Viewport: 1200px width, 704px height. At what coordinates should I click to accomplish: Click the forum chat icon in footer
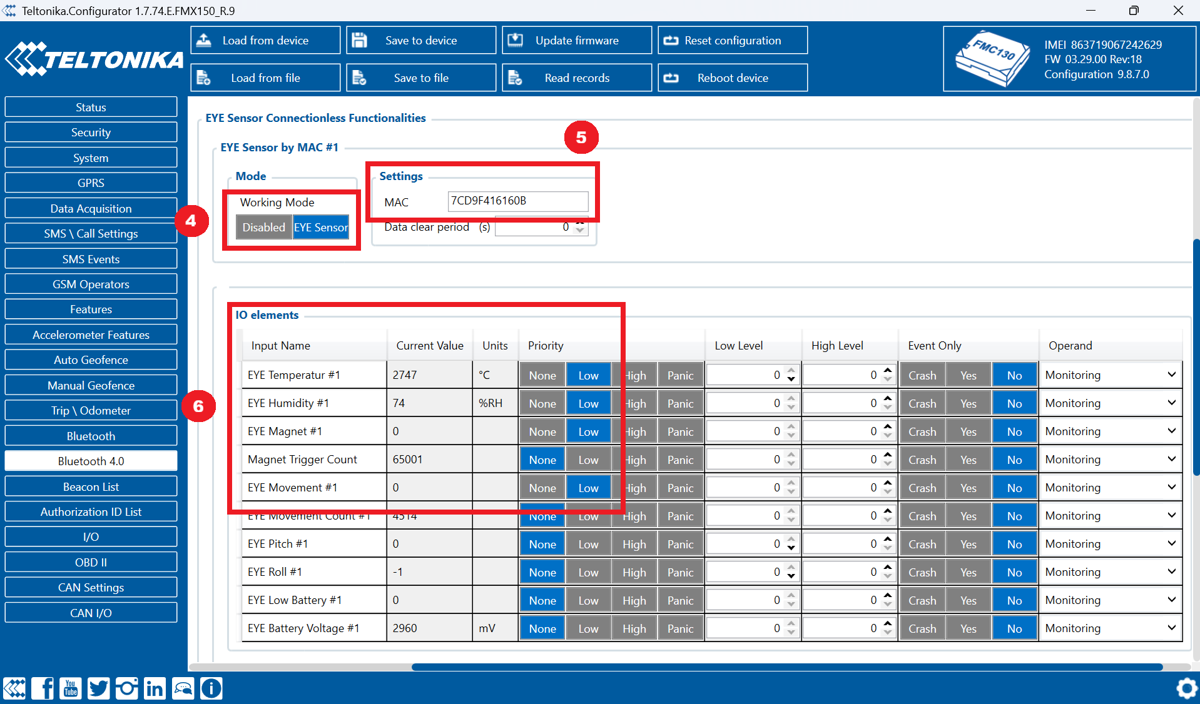[x=183, y=688]
